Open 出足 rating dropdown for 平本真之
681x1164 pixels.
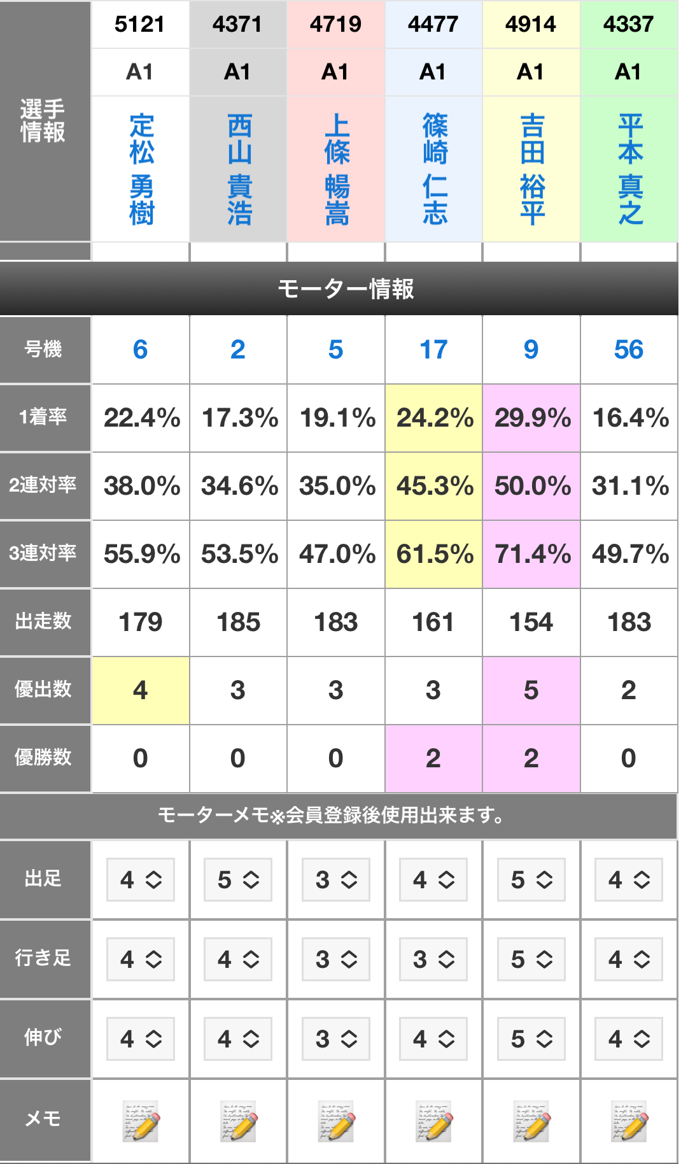629,880
